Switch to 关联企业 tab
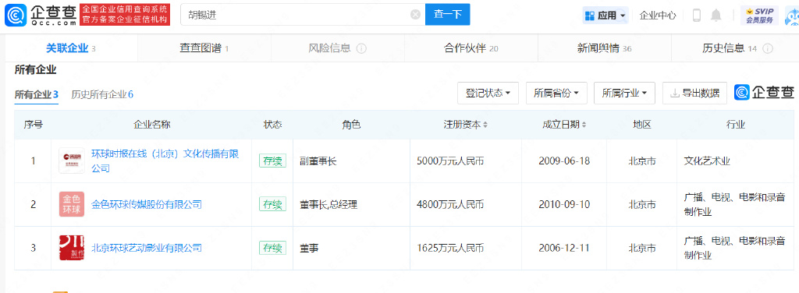Screen dimensions: 799x293 coord(71,48)
